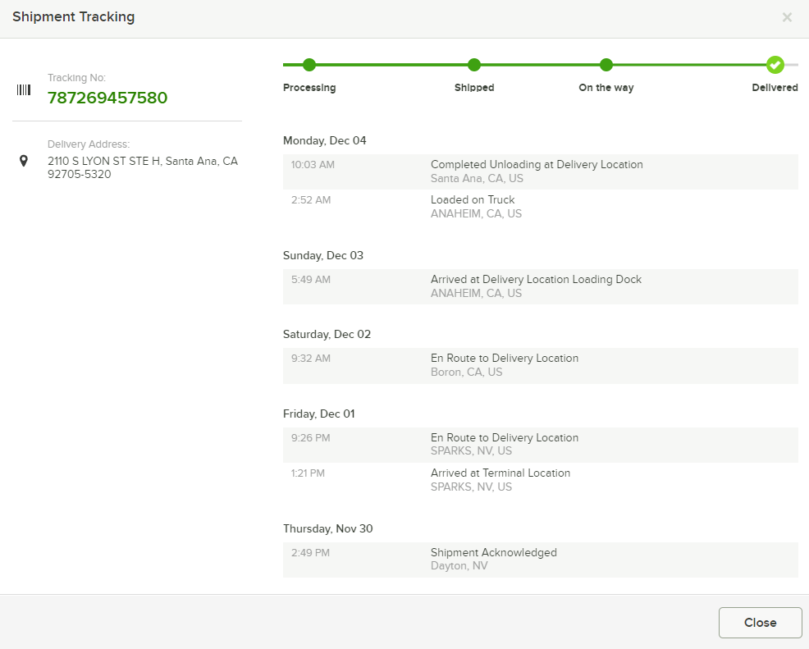The height and width of the screenshot is (649, 809).
Task: Click the Processing step dot
Action: (309, 65)
